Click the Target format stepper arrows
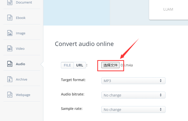 click(161, 81)
